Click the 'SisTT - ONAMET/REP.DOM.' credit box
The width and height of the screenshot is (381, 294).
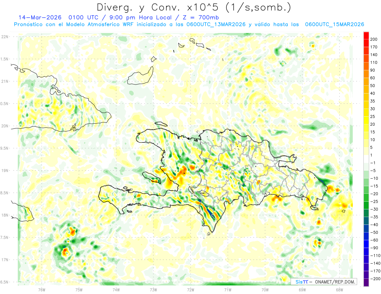[324, 282]
